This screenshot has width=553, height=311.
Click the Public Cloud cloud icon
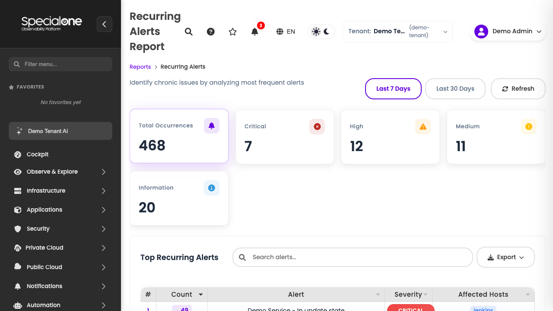tap(18, 267)
